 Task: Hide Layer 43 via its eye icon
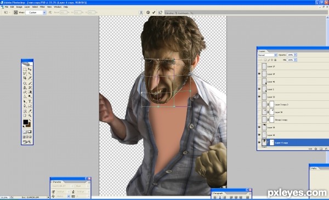(x=259, y=135)
